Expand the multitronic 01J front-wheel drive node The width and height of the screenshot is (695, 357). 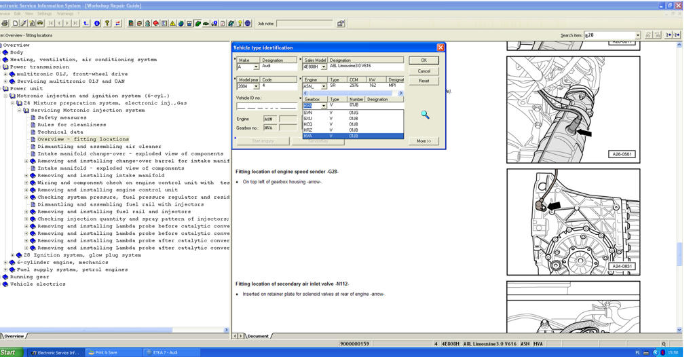[x=5, y=74]
